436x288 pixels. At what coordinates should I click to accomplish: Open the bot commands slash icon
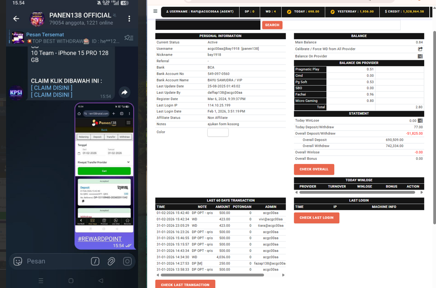click(95, 261)
